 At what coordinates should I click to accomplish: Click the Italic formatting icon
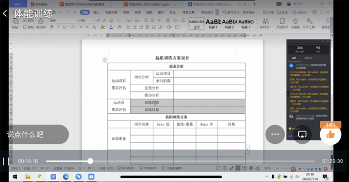tap(58, 27)
